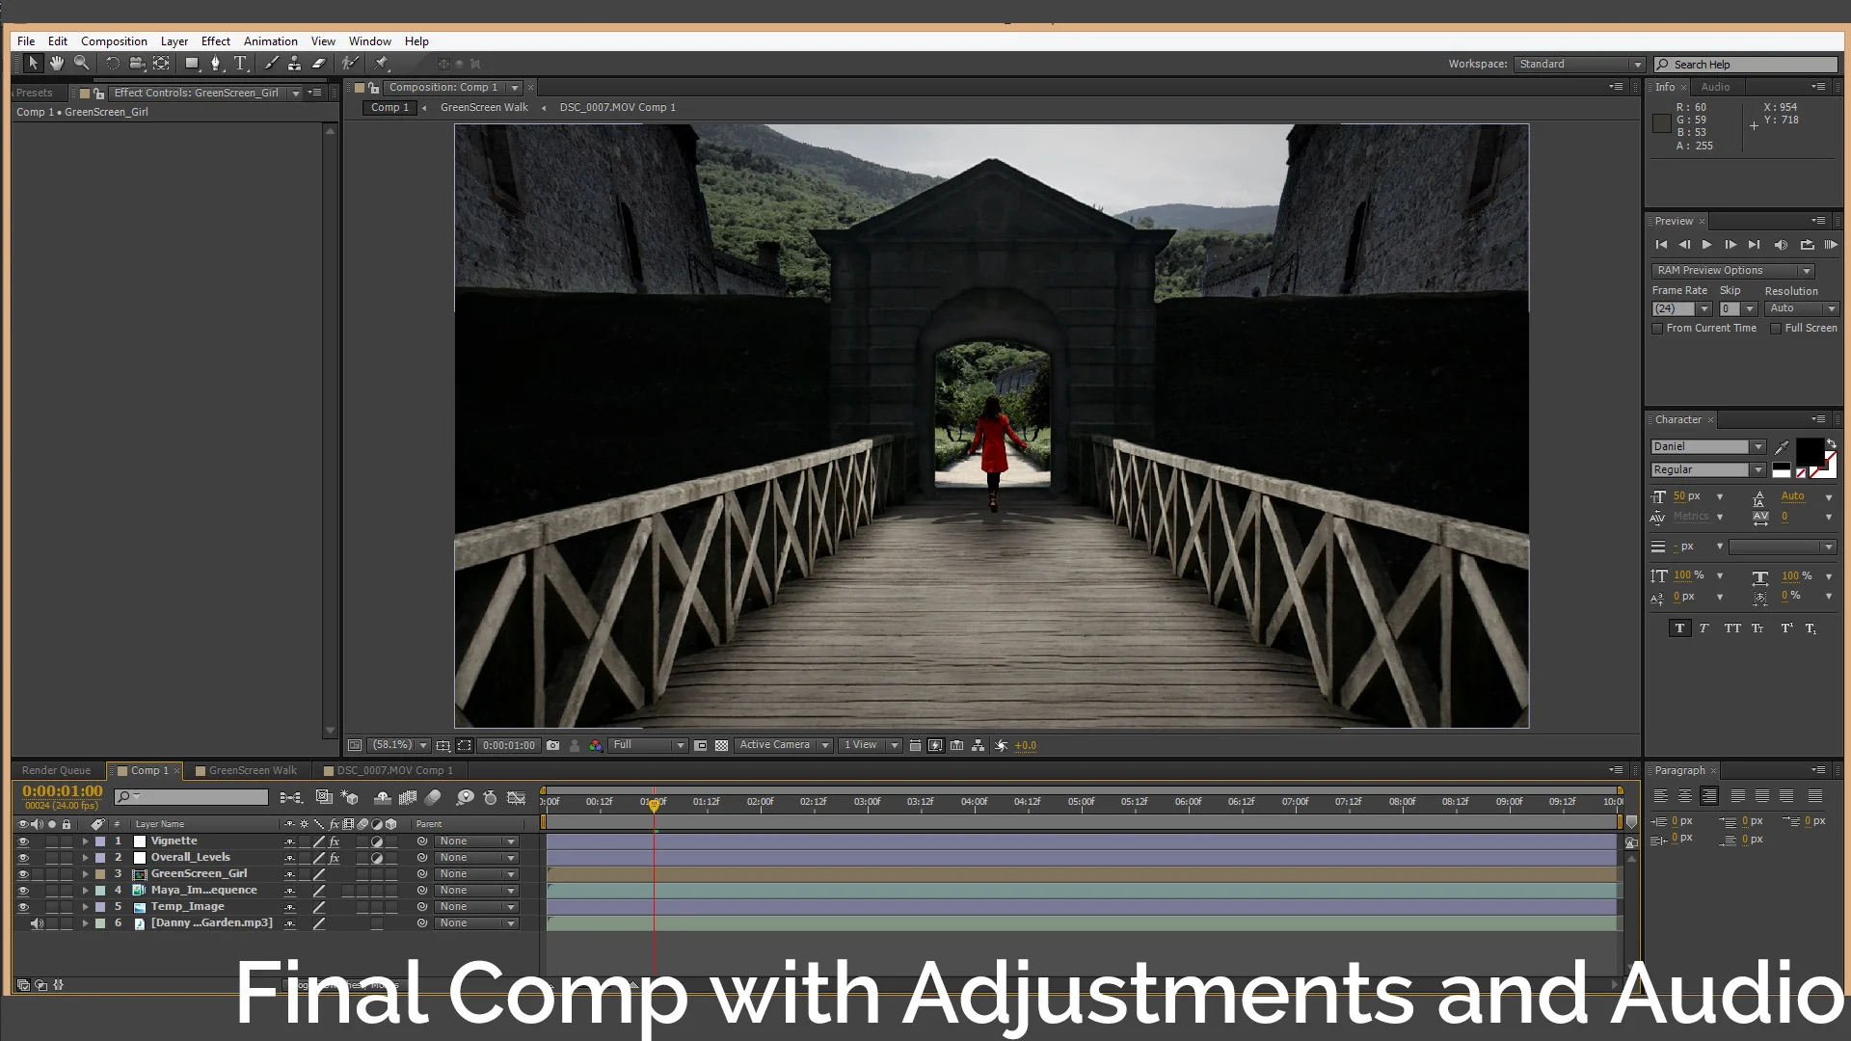Toggle hide shy layers switch
The height and width of the screenshot is (1041, 1851).
382,798
